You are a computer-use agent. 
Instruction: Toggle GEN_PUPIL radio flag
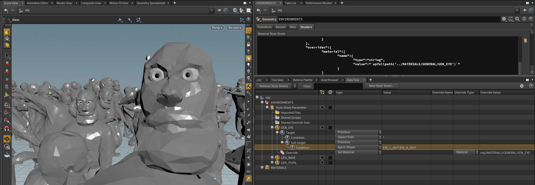pos(322,162)
